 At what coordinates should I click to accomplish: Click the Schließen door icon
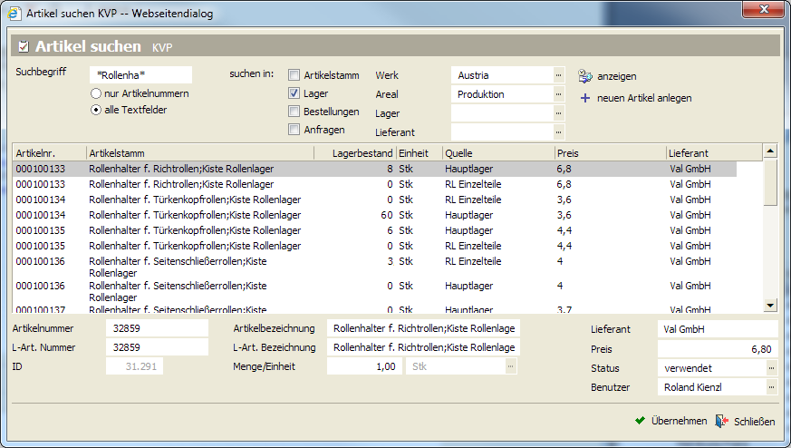[x=721, y=421]
